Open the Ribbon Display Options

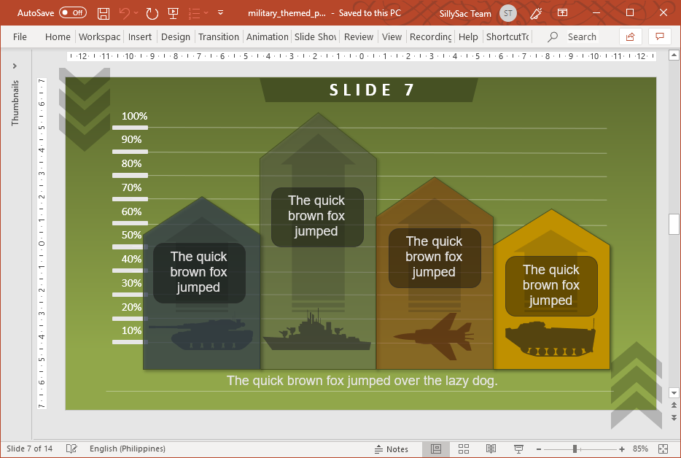562,13
